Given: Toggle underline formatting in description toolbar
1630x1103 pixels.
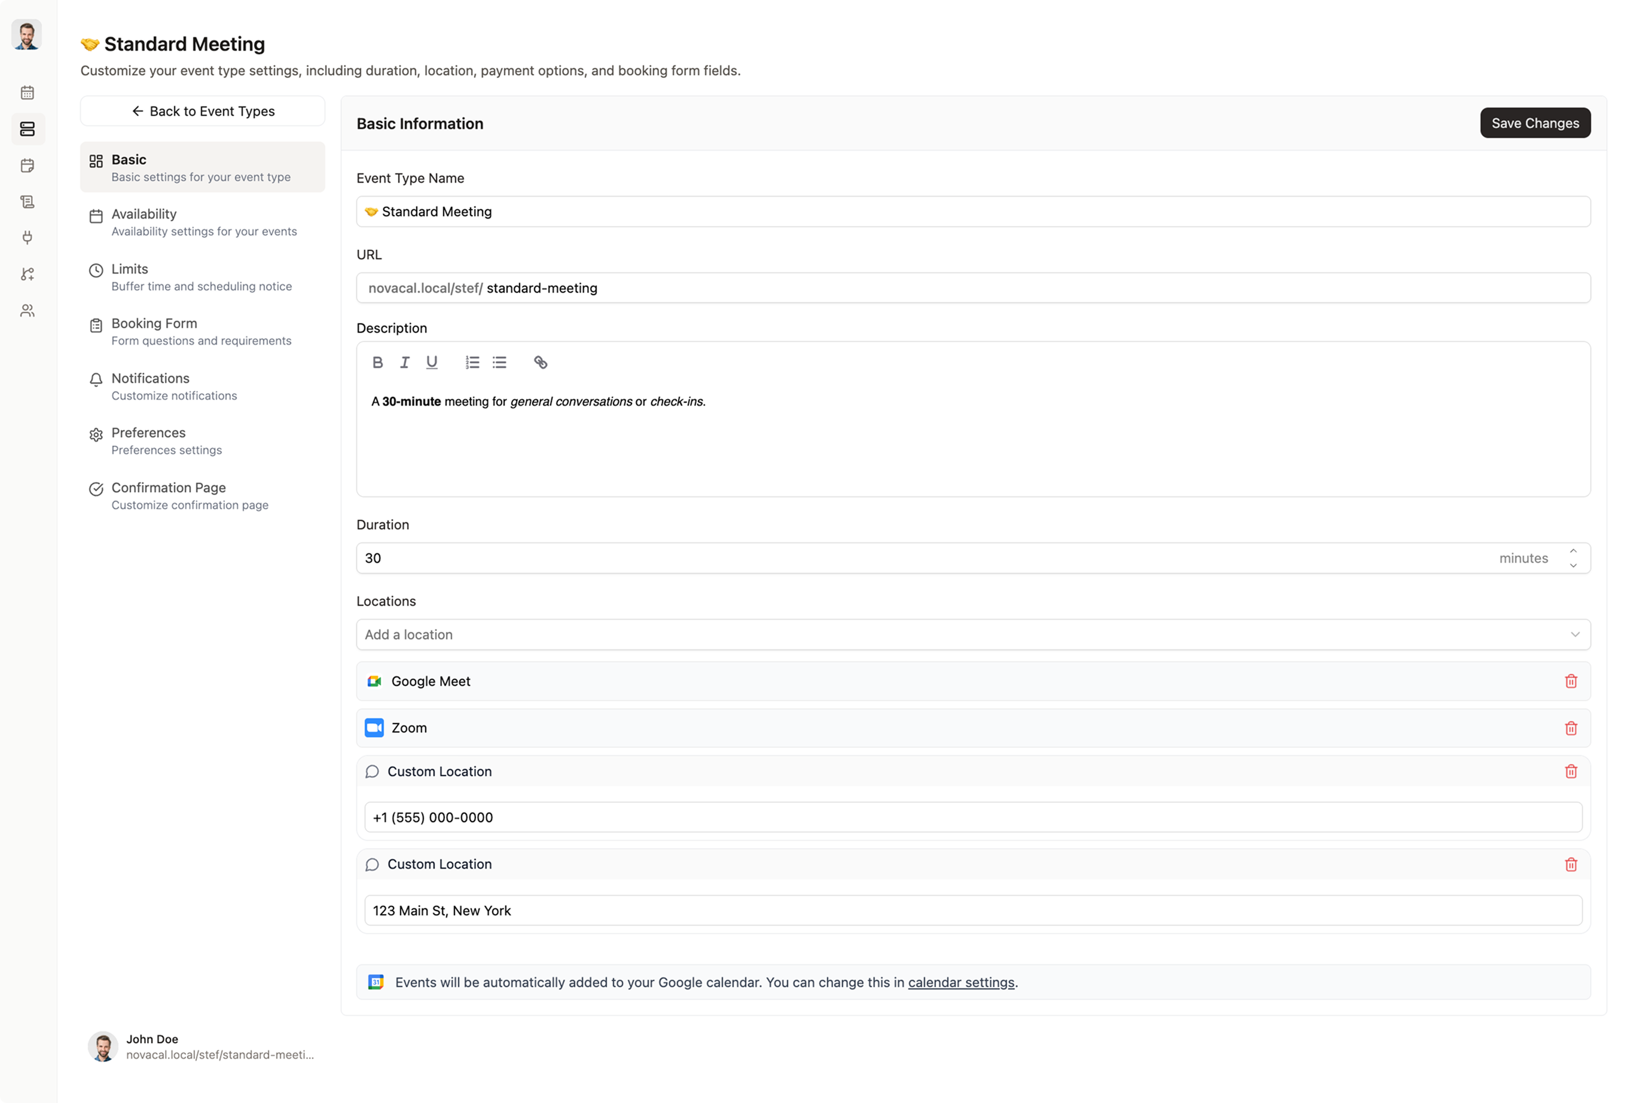Looking at the screenshot, I should (x=431, y=362).
